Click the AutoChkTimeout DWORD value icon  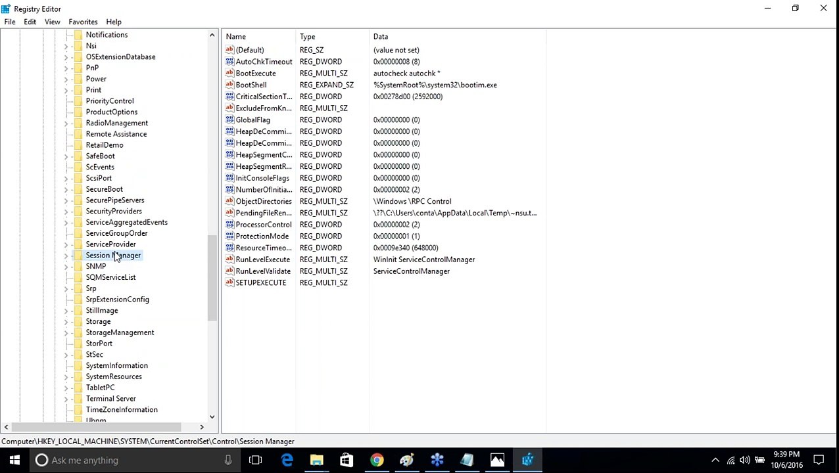click(229, 62)
